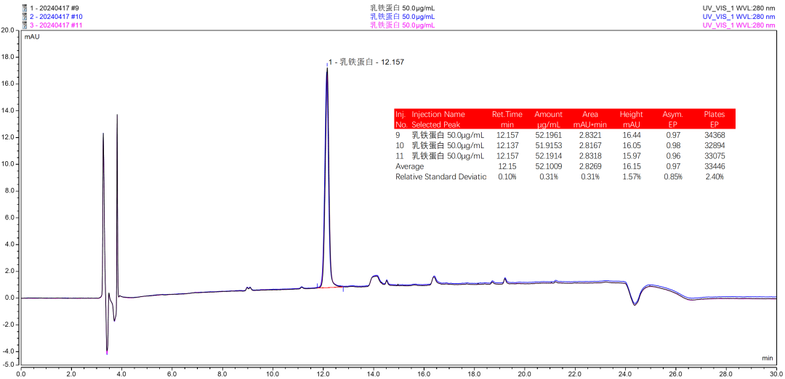Screen dimensions: 785x379
Task: Click asymmetry cell '0.98'
Action: click(673, 145)
